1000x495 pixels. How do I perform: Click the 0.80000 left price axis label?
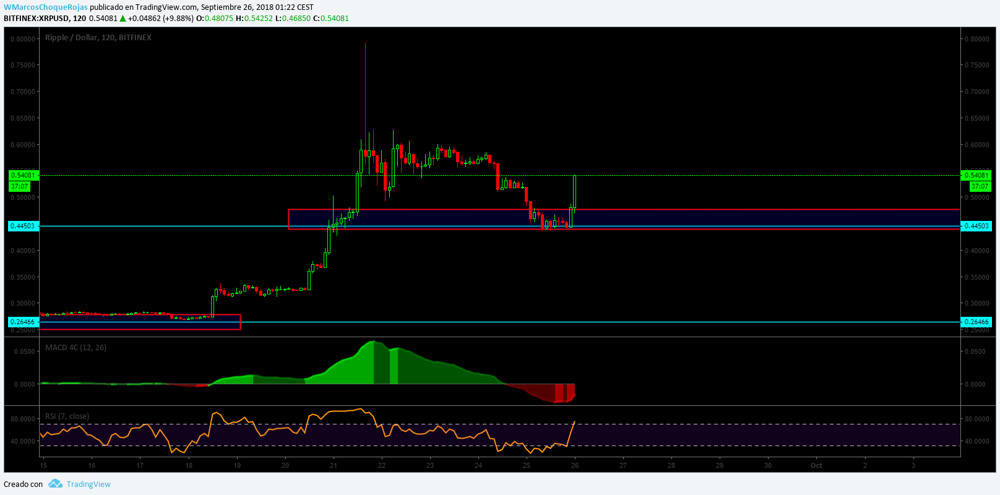pyautogui.click(x=23, y=39)
